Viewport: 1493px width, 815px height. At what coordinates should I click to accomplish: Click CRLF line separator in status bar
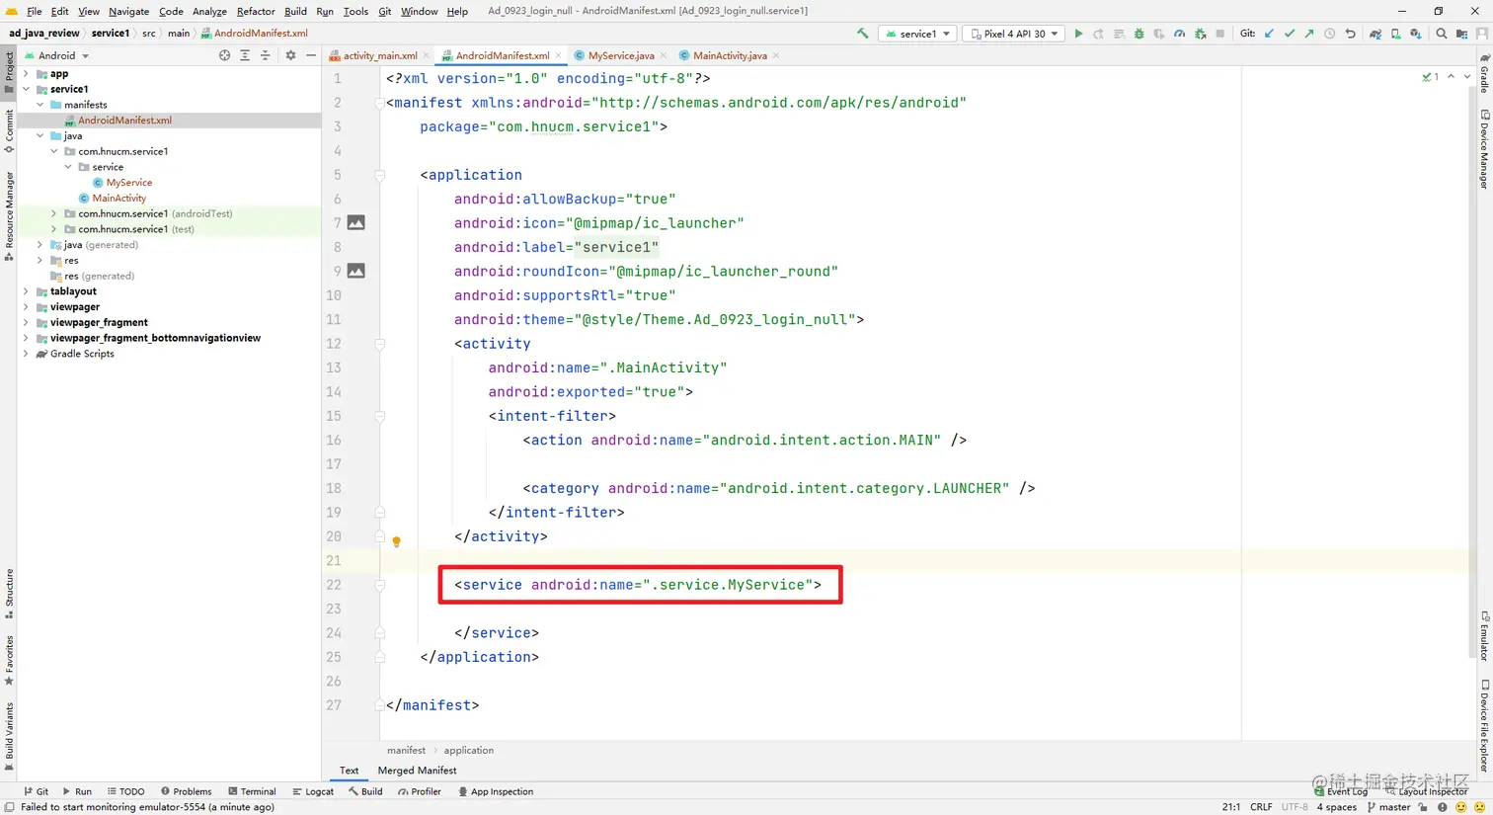click(1261, 807)
